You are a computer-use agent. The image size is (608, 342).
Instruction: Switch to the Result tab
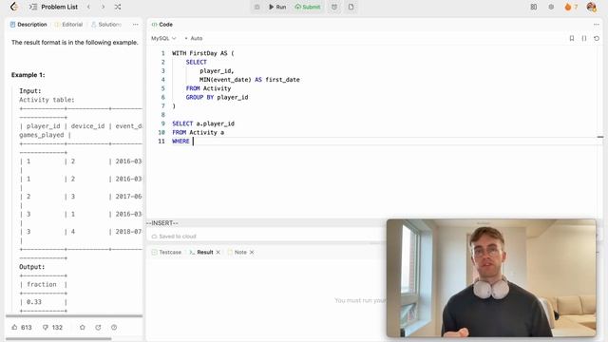pos(201,252)
